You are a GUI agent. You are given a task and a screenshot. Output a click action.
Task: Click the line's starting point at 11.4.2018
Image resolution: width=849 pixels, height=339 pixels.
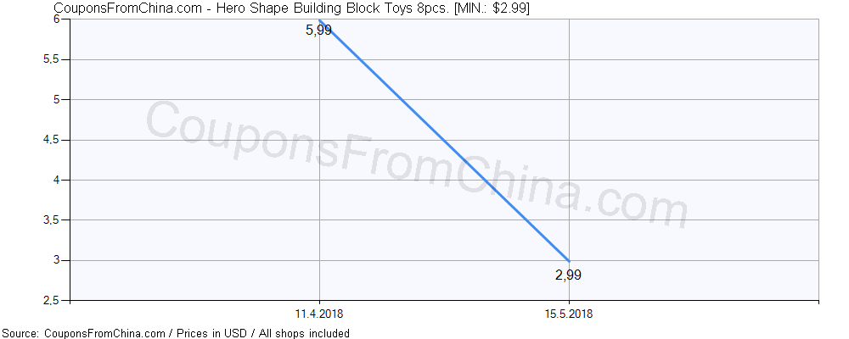[319, 20]
